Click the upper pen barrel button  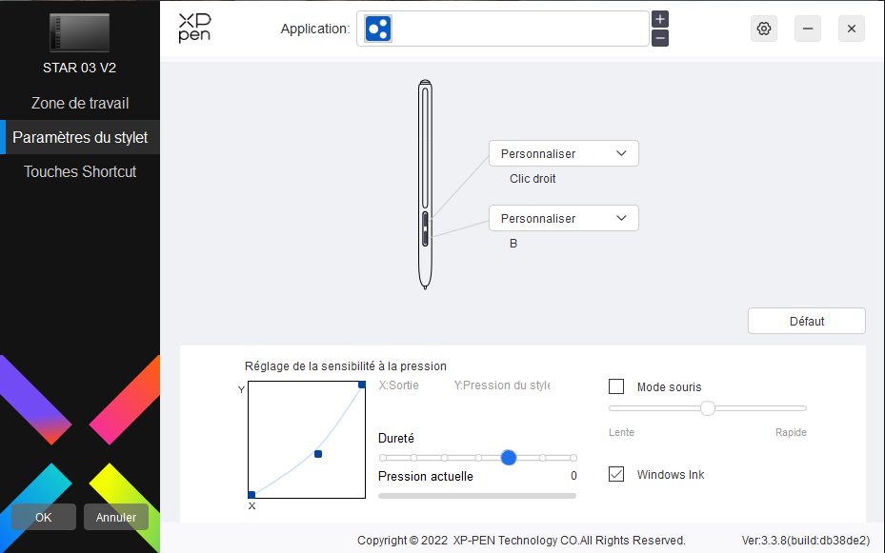click(424, 219)
